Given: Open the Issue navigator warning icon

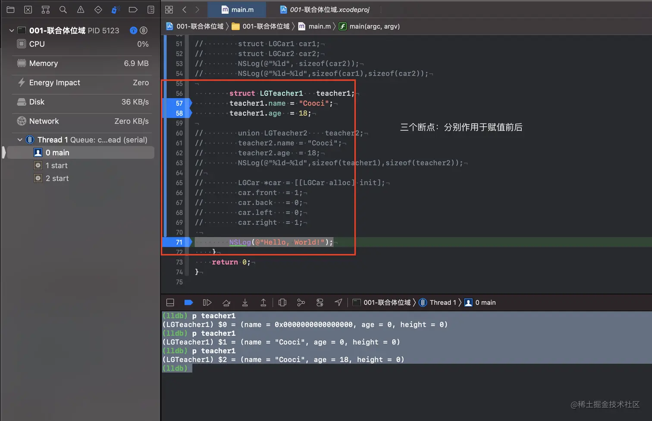Looking at the screenshot, I should tap(81, 9).
